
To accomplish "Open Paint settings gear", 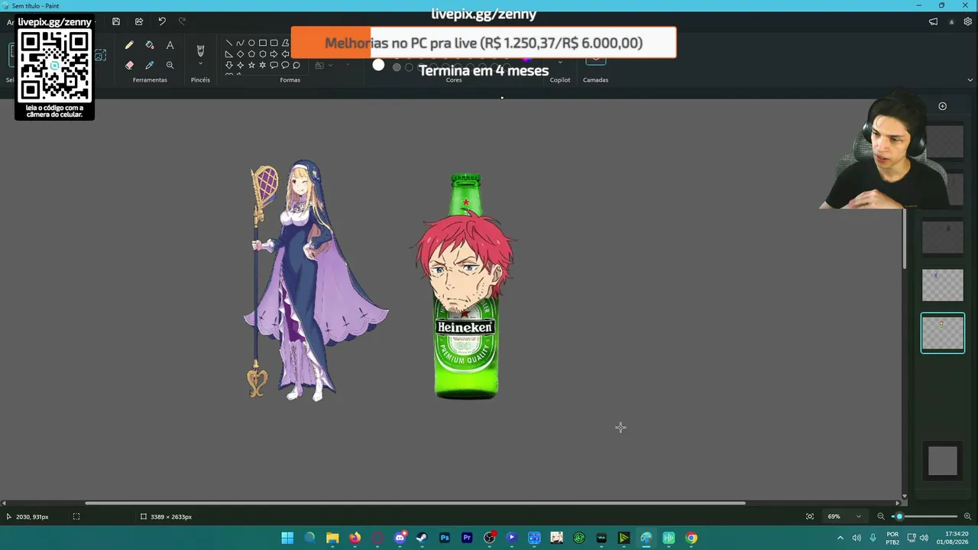I will click(x=967, y=22).
